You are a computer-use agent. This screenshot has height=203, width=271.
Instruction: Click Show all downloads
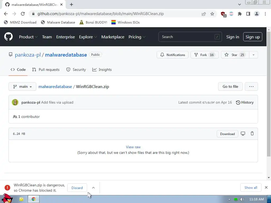[x=251, y=187]
